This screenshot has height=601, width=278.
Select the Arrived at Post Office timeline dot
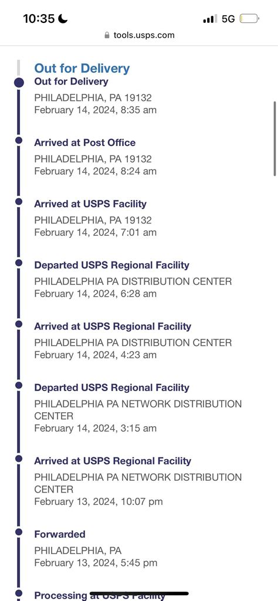pos(19,141)
